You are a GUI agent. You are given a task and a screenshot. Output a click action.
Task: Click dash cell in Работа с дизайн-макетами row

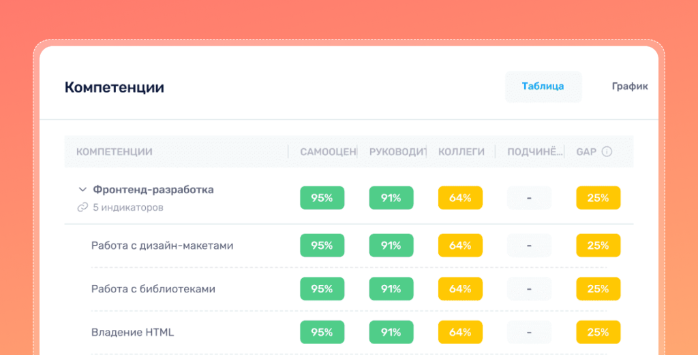[529, 246]
